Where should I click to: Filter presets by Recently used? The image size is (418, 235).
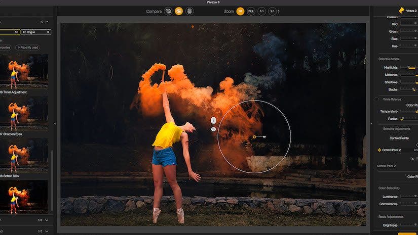[27, 48]
